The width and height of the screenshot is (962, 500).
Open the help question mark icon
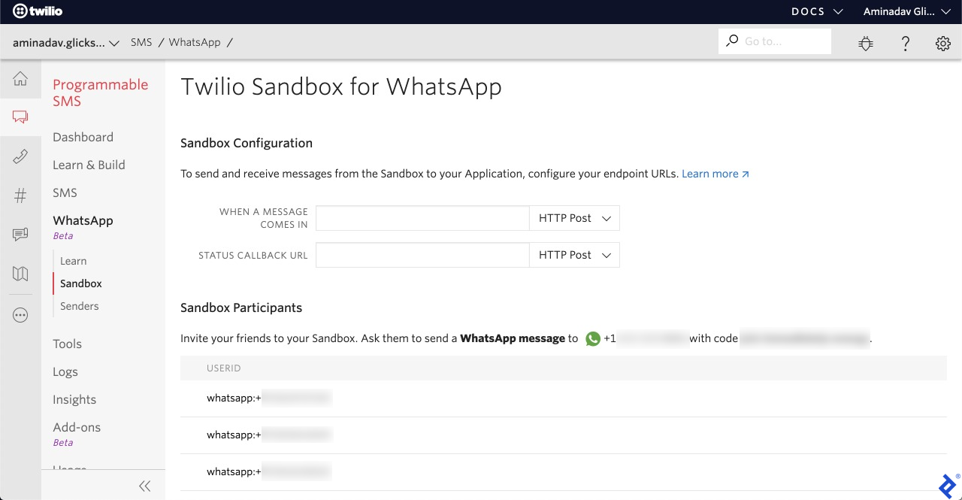coord(906,44)
